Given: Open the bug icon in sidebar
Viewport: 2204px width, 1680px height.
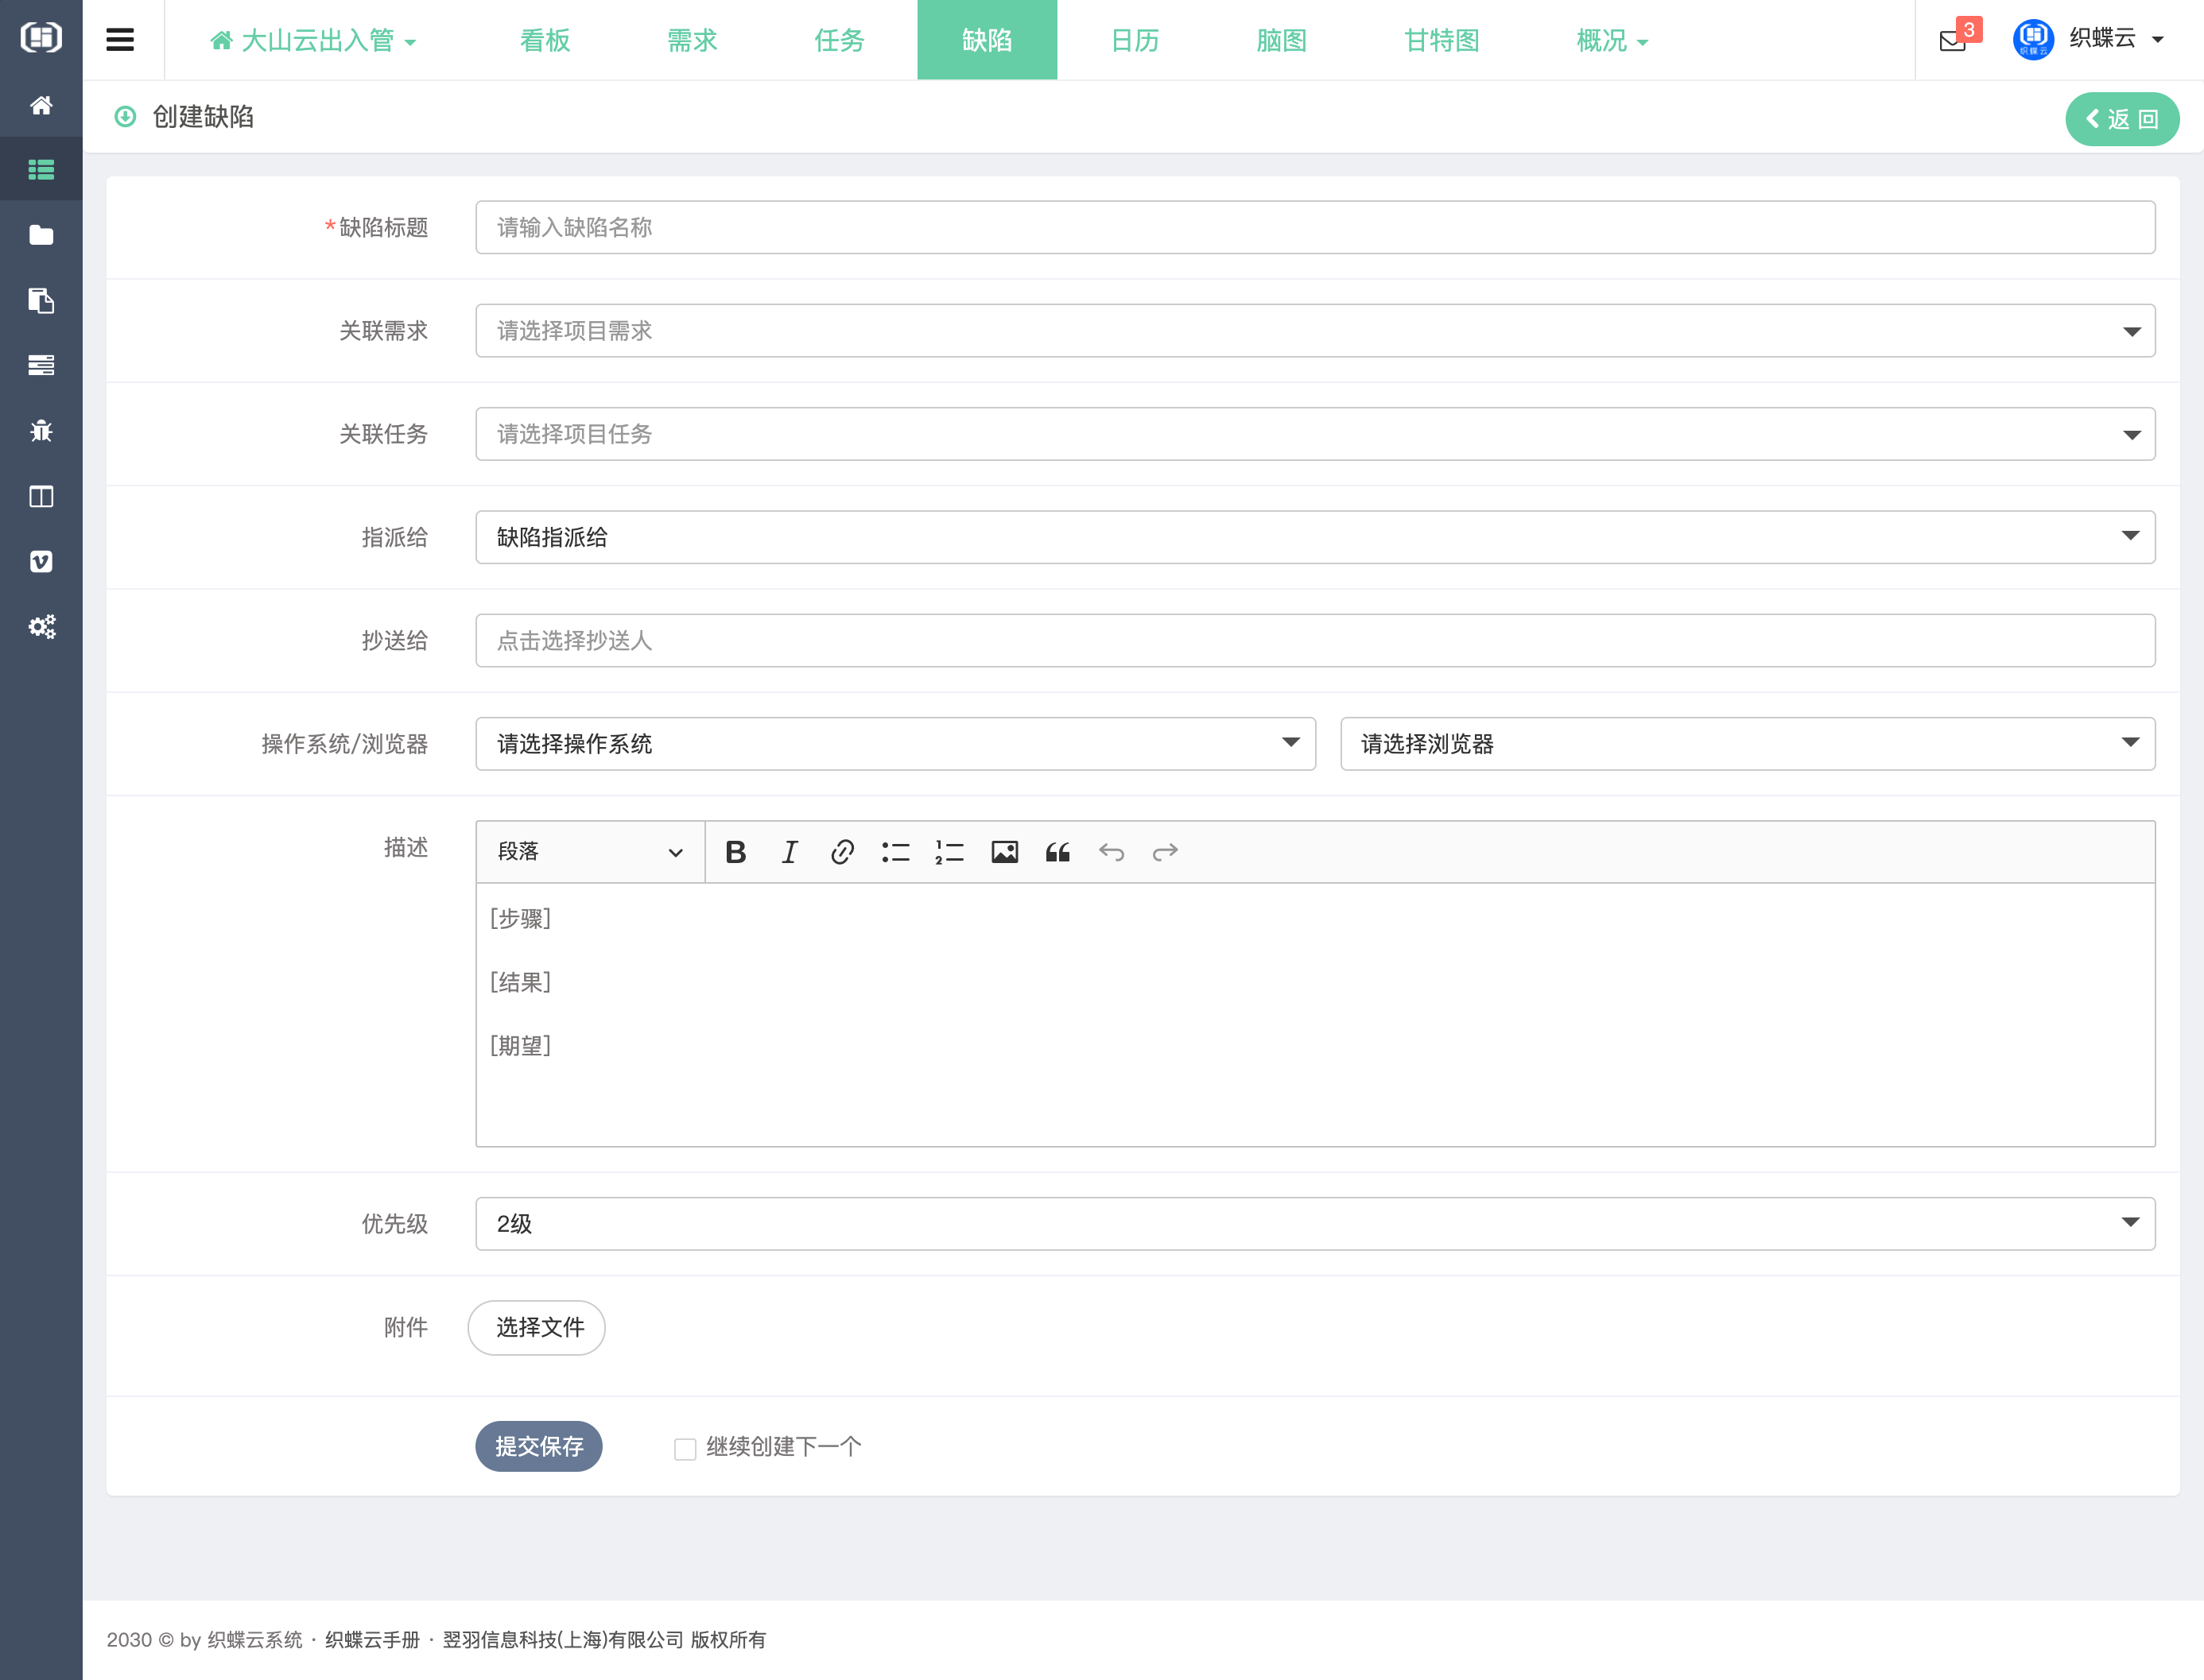Looking at the screenshot, I should [41, 431].
